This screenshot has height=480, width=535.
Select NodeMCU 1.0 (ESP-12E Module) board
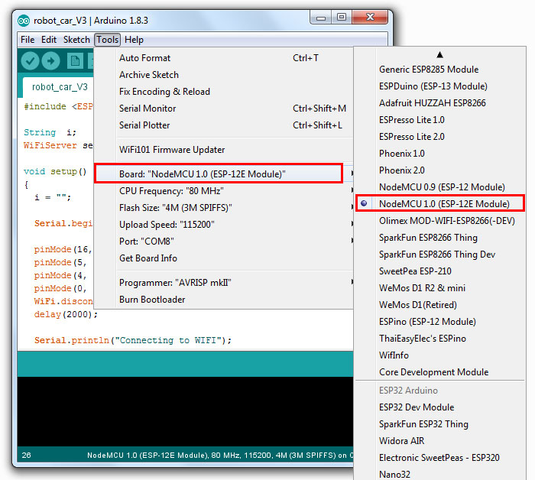coord(440,203)
